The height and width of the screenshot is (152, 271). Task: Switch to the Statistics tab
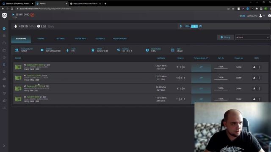100,39
